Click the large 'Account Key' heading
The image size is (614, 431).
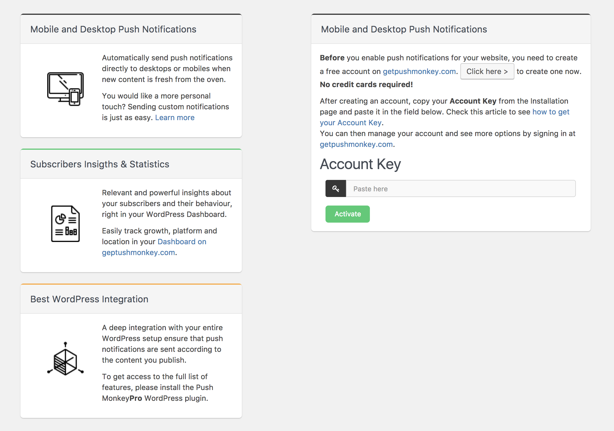pyautogui.click(x=360, y=164)
